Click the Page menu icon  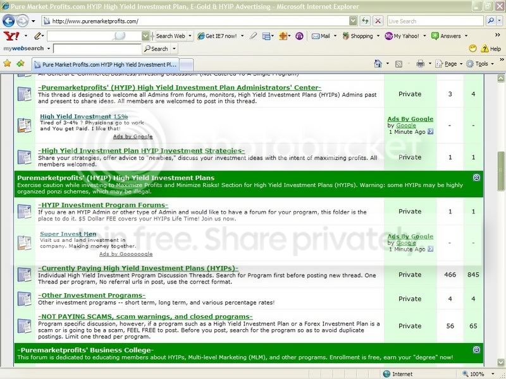click(x=439, y=64)
